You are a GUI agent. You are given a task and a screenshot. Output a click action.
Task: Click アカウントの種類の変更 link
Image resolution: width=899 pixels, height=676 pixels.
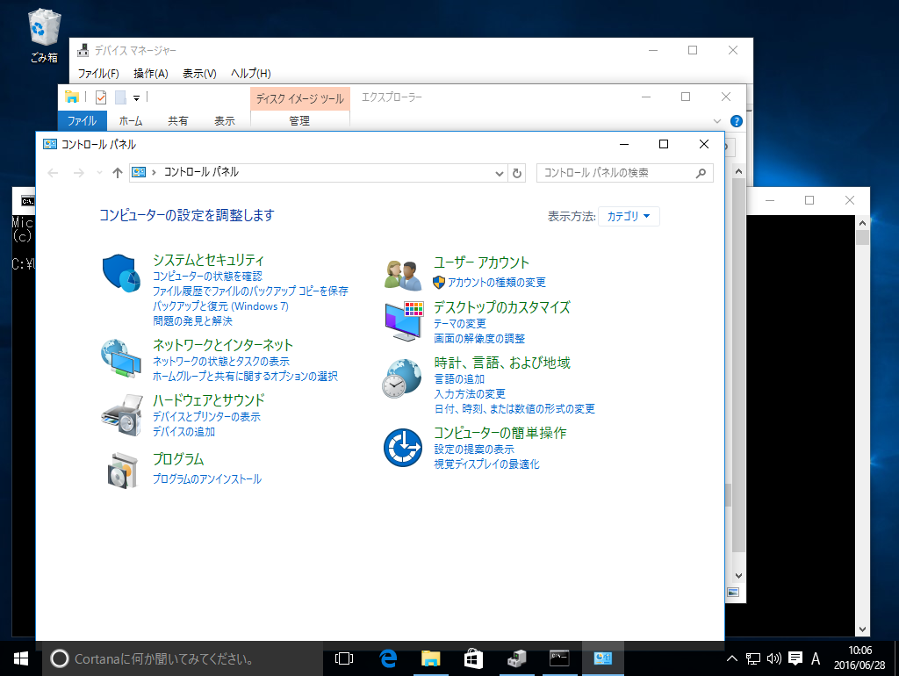(x=497, y=283)
